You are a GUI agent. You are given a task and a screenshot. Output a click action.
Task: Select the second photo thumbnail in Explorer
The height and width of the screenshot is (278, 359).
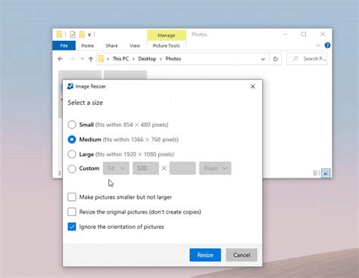pos(126,75)
